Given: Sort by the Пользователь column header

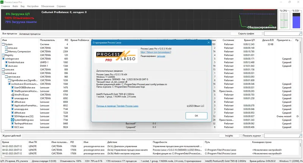Looking at the screenshot, I should pos(47,40).
